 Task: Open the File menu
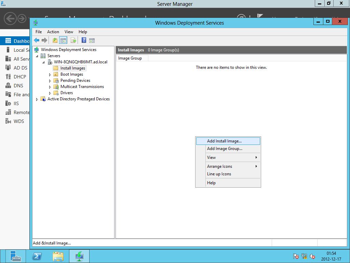tap(39, 32)
